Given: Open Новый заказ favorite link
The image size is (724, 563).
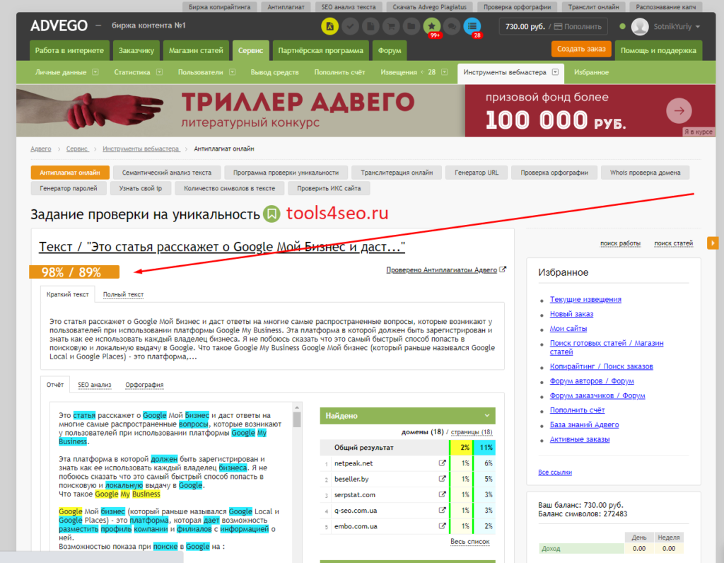Looking at the screenshot, I should pyautogui.click(x=571, y=314).
